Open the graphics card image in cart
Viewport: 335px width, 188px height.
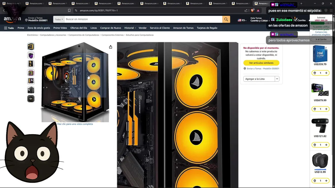point(320,90)
